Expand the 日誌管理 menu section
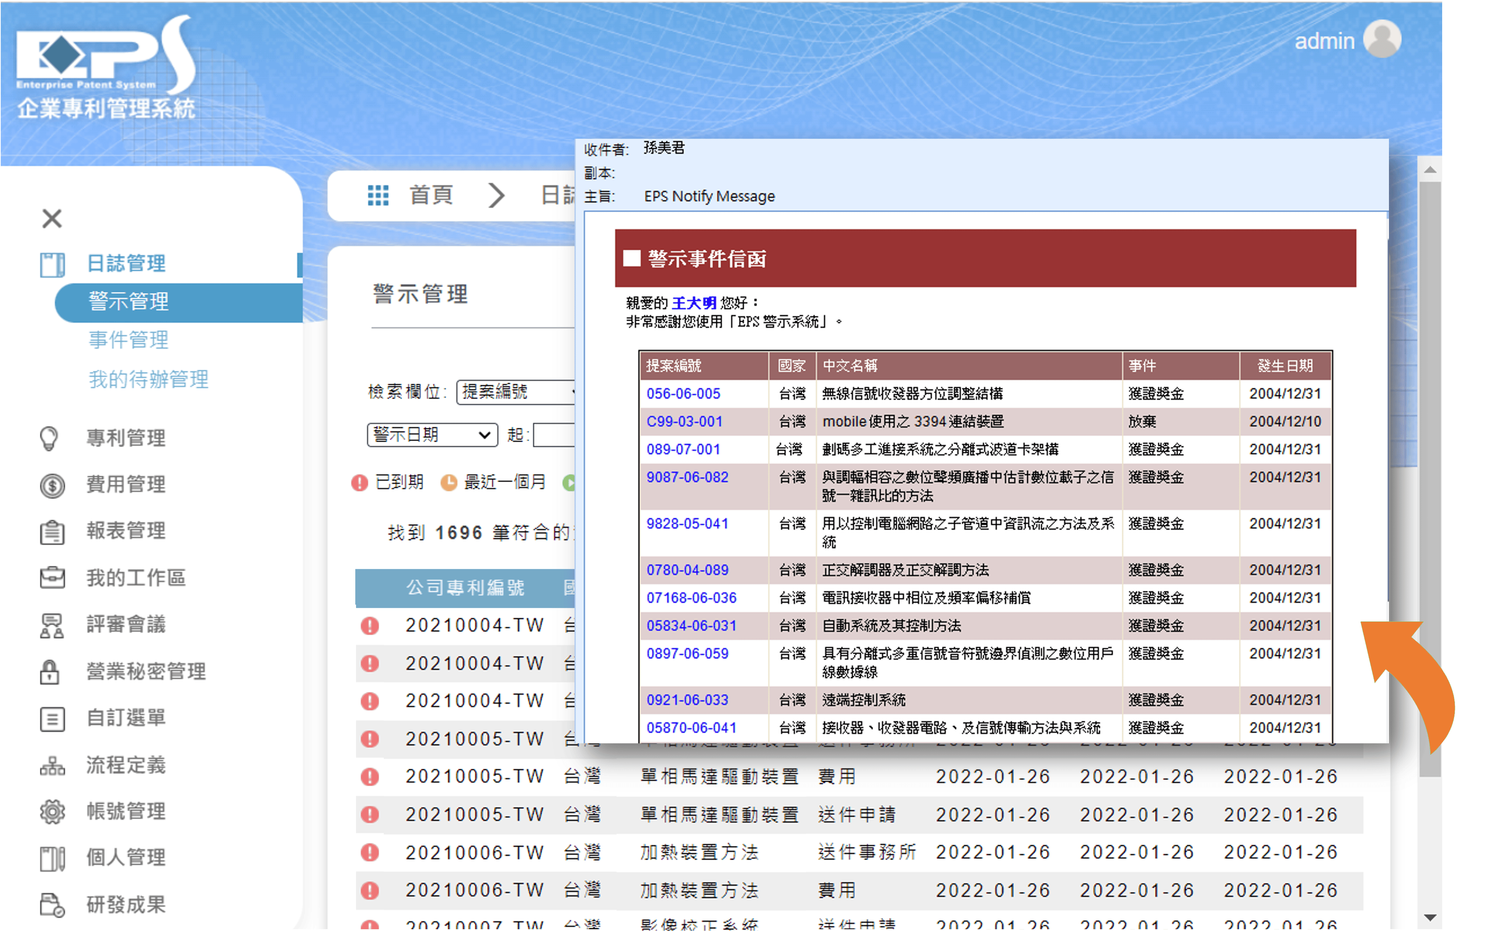1501x931 pixels. pyautogui.click(x=126, y=263)
